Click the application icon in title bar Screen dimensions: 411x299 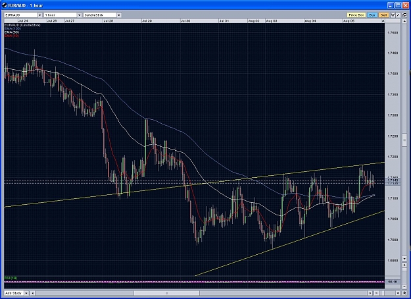click(x=5, y=5)
